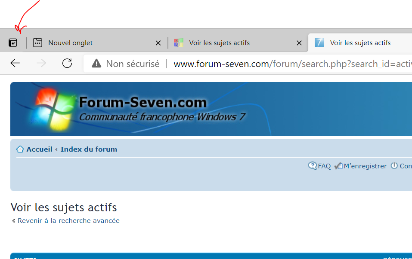Open the M'enregistrer registration link

coord(365,166)
